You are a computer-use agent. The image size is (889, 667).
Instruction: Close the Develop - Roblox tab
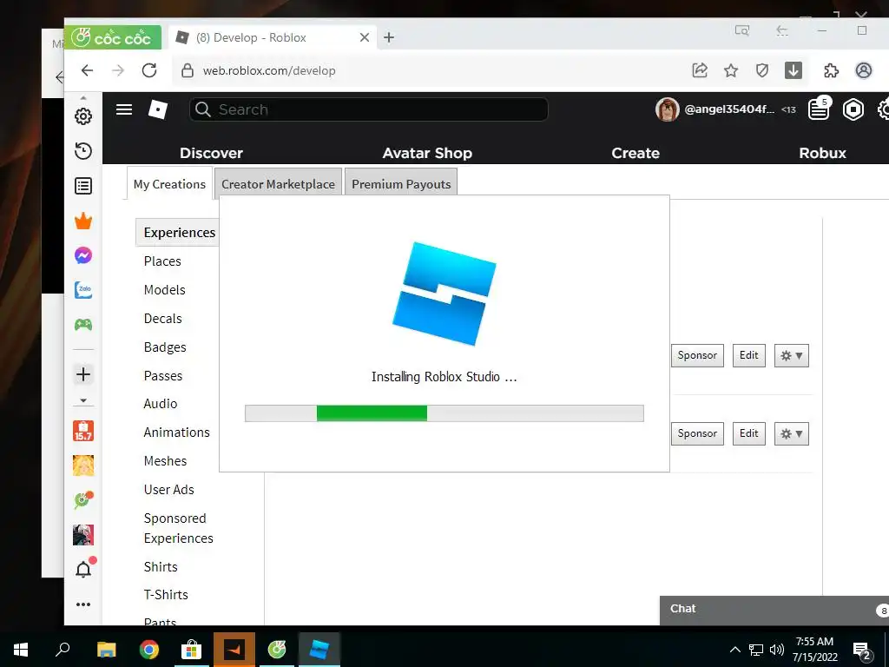coord(365,37)
